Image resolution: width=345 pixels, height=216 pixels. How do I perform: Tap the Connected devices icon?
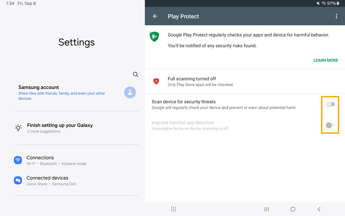[18, 180]
